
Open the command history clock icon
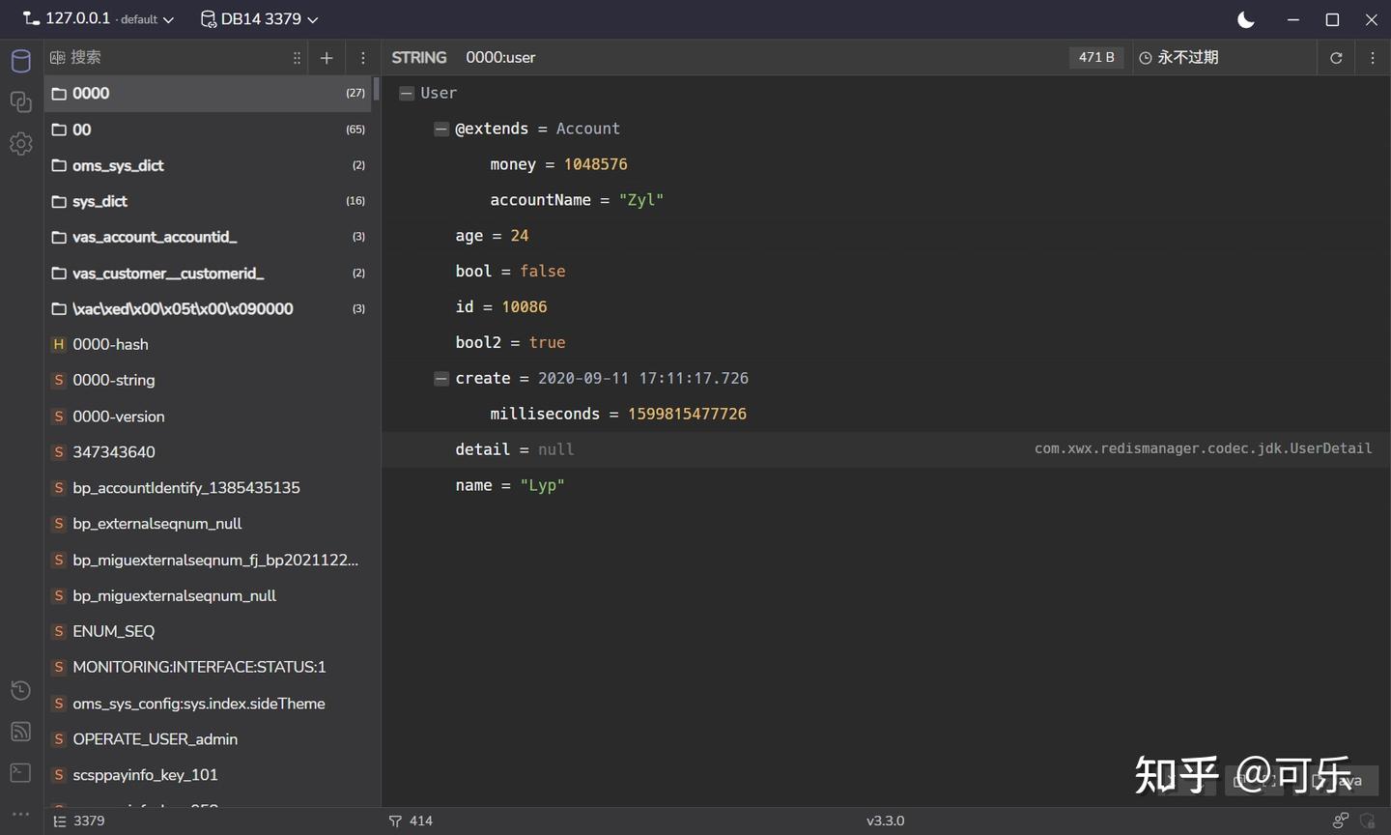(x=20, y=690)
